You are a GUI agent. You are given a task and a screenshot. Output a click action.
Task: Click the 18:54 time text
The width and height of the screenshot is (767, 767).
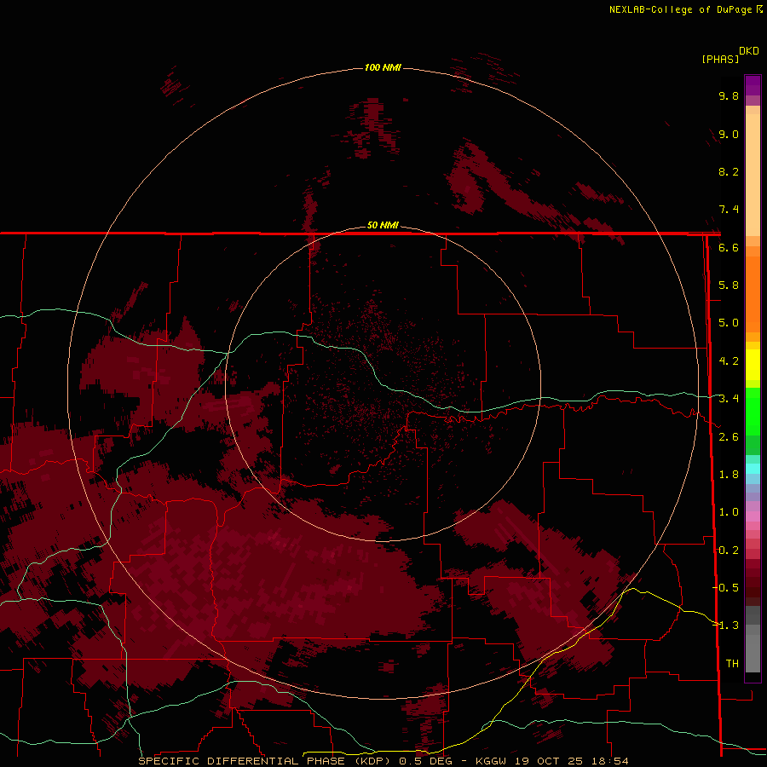click(x=611, y=761)
